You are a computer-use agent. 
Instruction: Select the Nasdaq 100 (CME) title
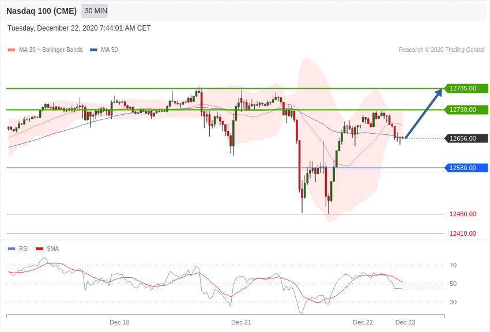(42, 11)
